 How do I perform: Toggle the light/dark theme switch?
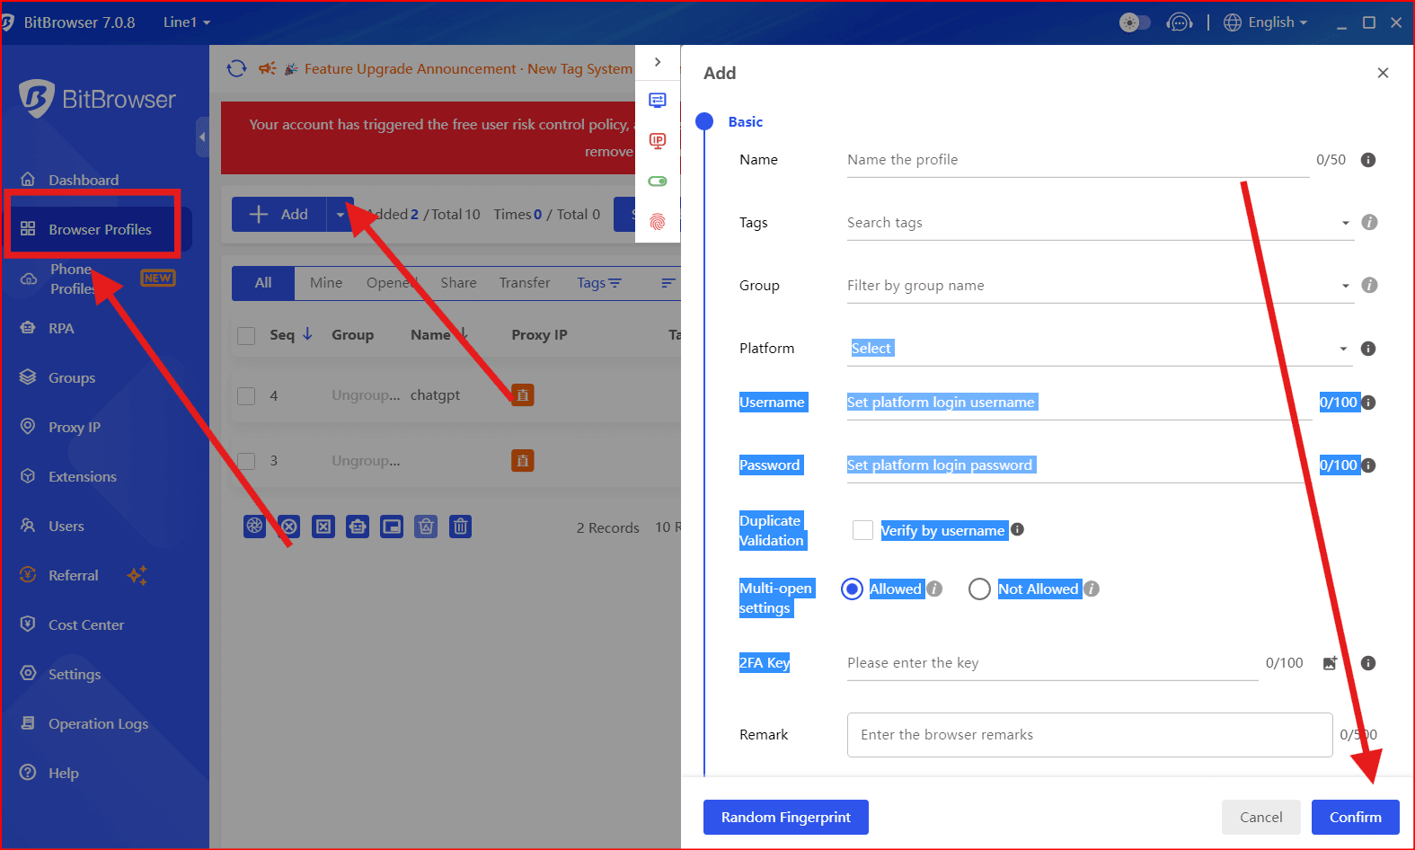click(1135, 22)
